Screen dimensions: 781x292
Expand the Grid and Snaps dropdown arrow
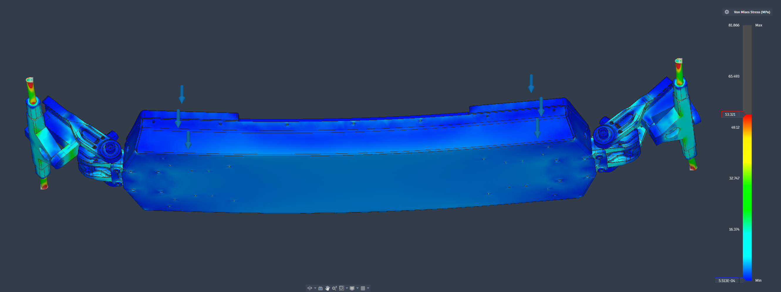[x=368, y=288]
